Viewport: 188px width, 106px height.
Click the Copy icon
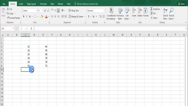[8, 13]
